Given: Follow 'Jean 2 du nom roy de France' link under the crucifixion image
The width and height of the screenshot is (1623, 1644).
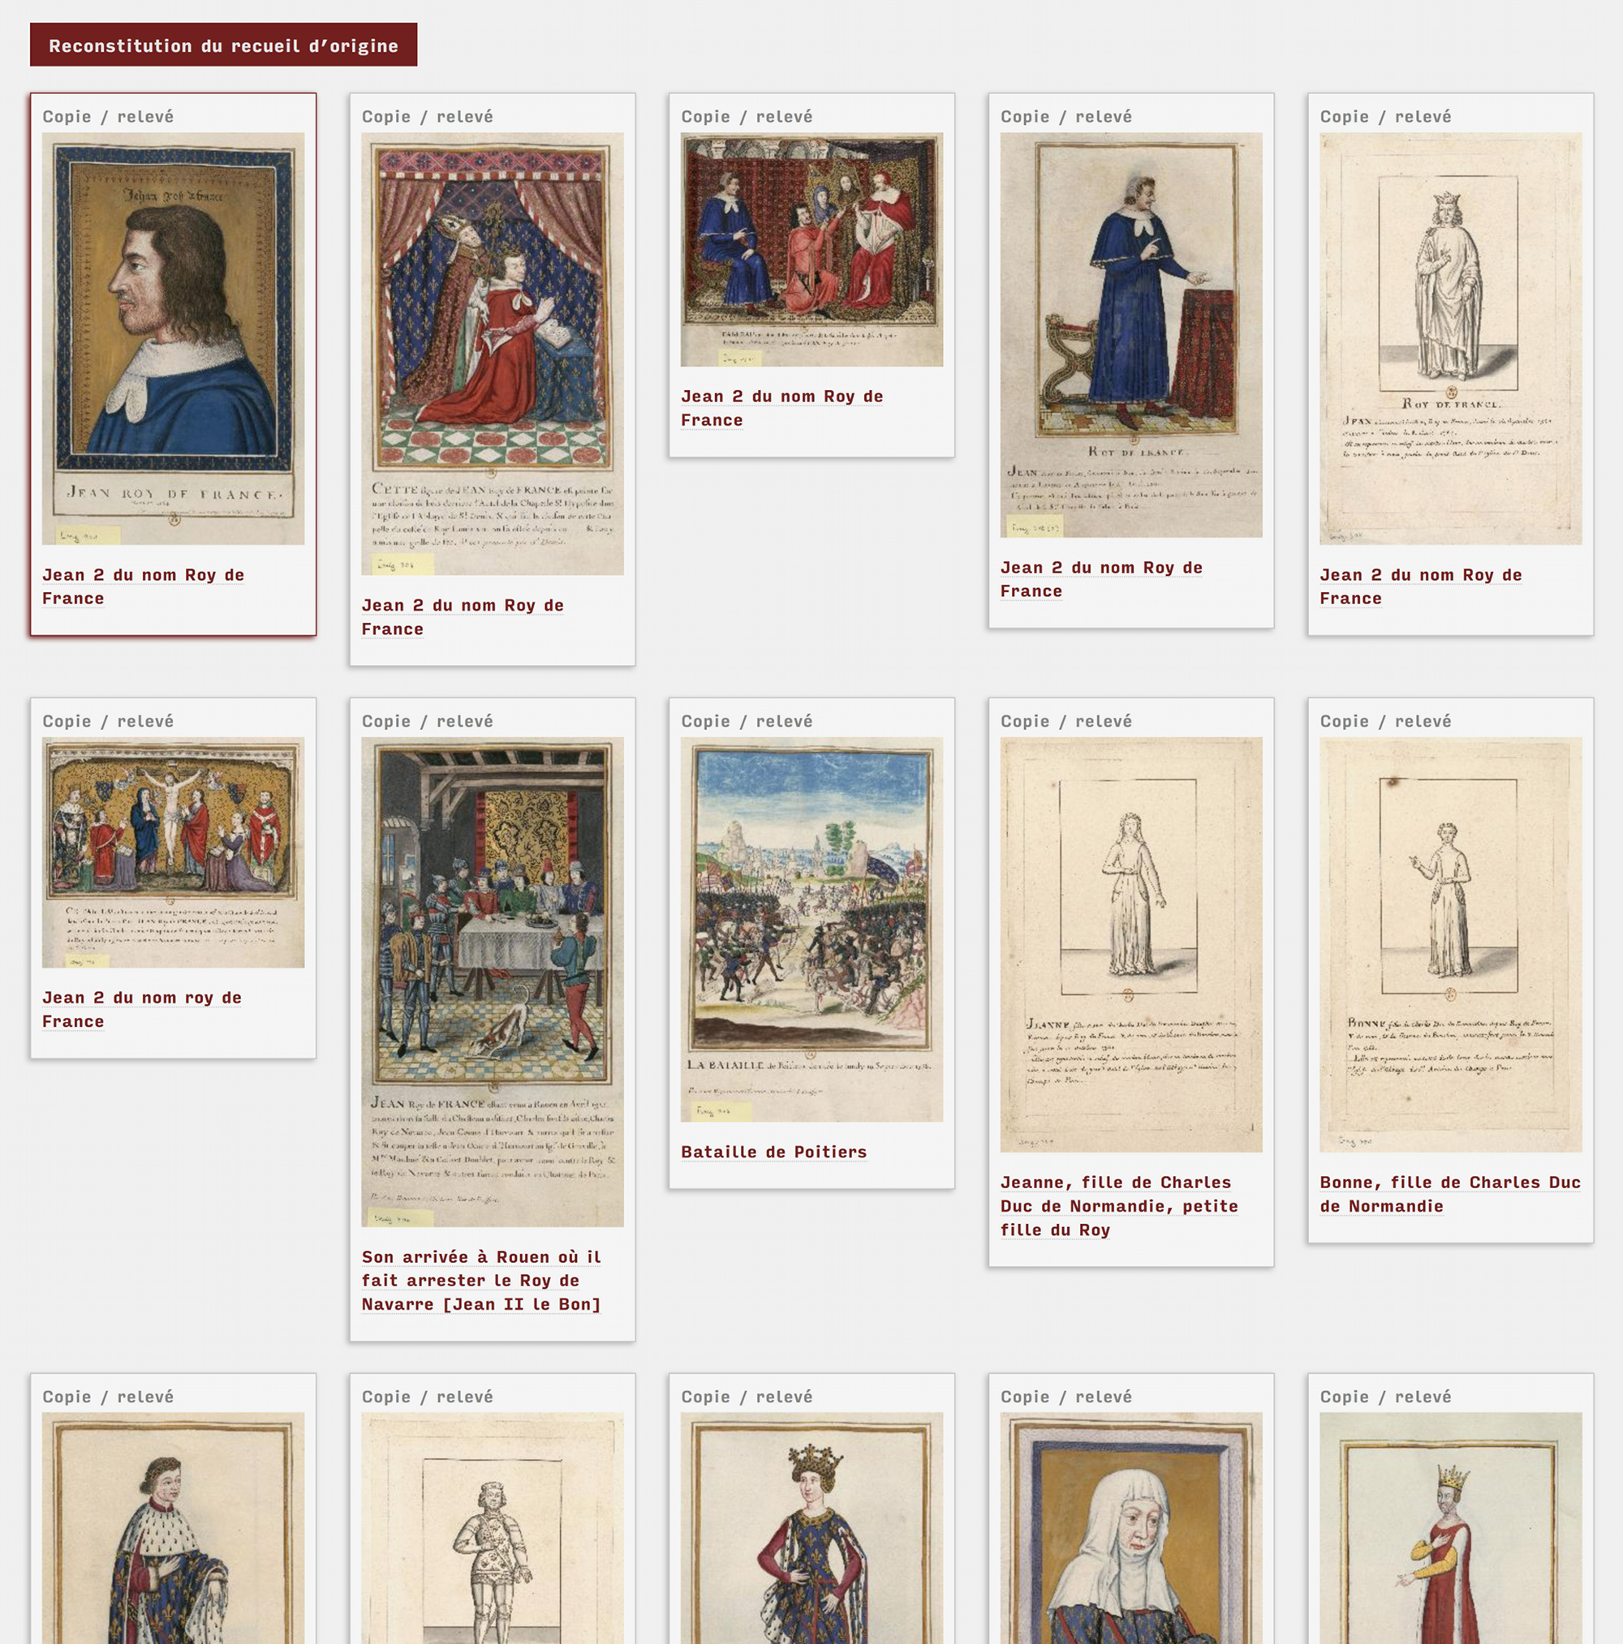Looking at the screenshot, I should [x=142, y=1008].
